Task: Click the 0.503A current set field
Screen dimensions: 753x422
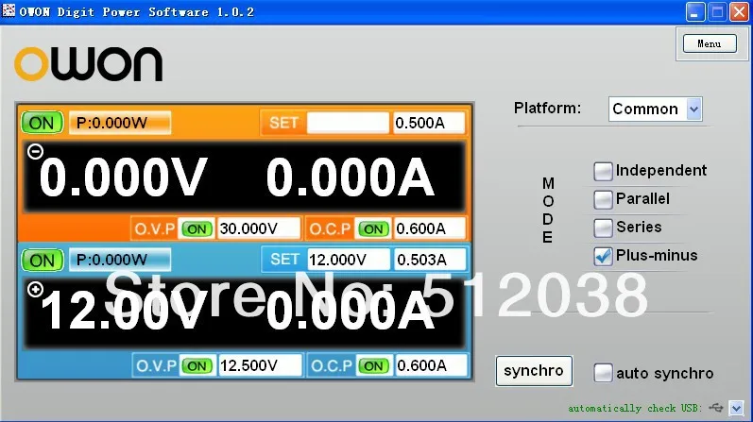Action: coord(430,260)
